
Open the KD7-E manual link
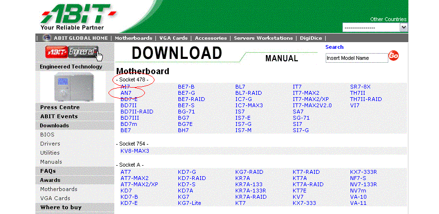point(129,203)
